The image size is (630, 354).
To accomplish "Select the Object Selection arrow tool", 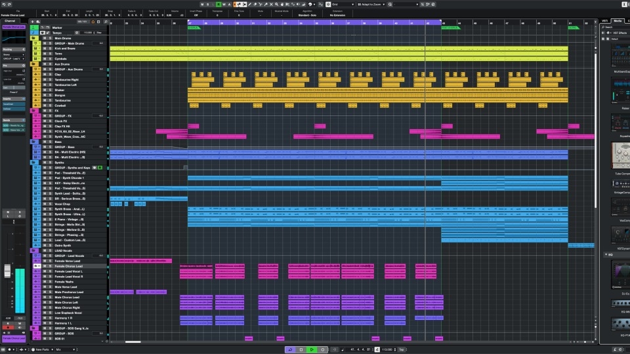I will click(238, 5).
